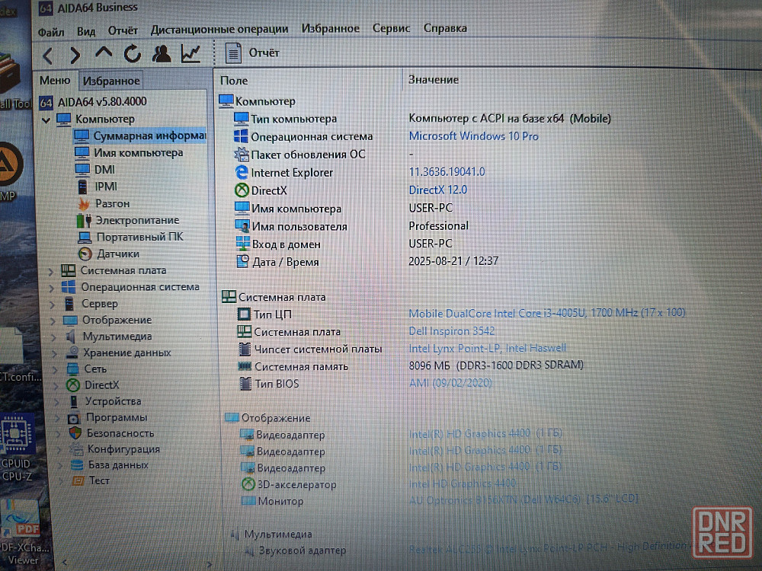The height and width of the screenshot is (571, 762).
Task: Click the Разгон flame icon
Action: pyautogui.click(x=84, y=204)
